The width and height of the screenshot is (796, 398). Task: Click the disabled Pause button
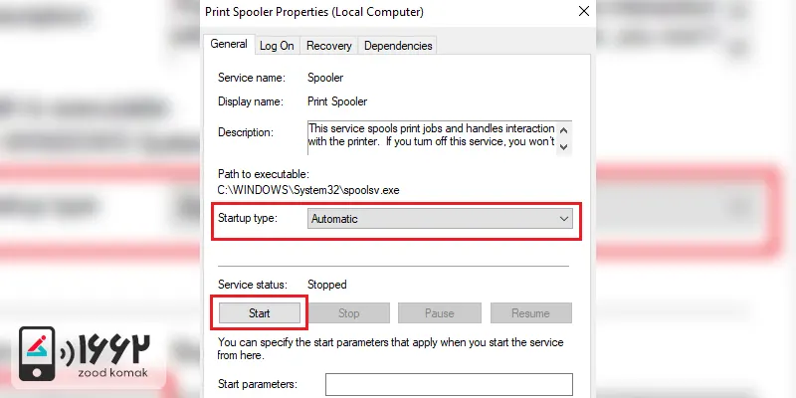(x=439, y=313)
